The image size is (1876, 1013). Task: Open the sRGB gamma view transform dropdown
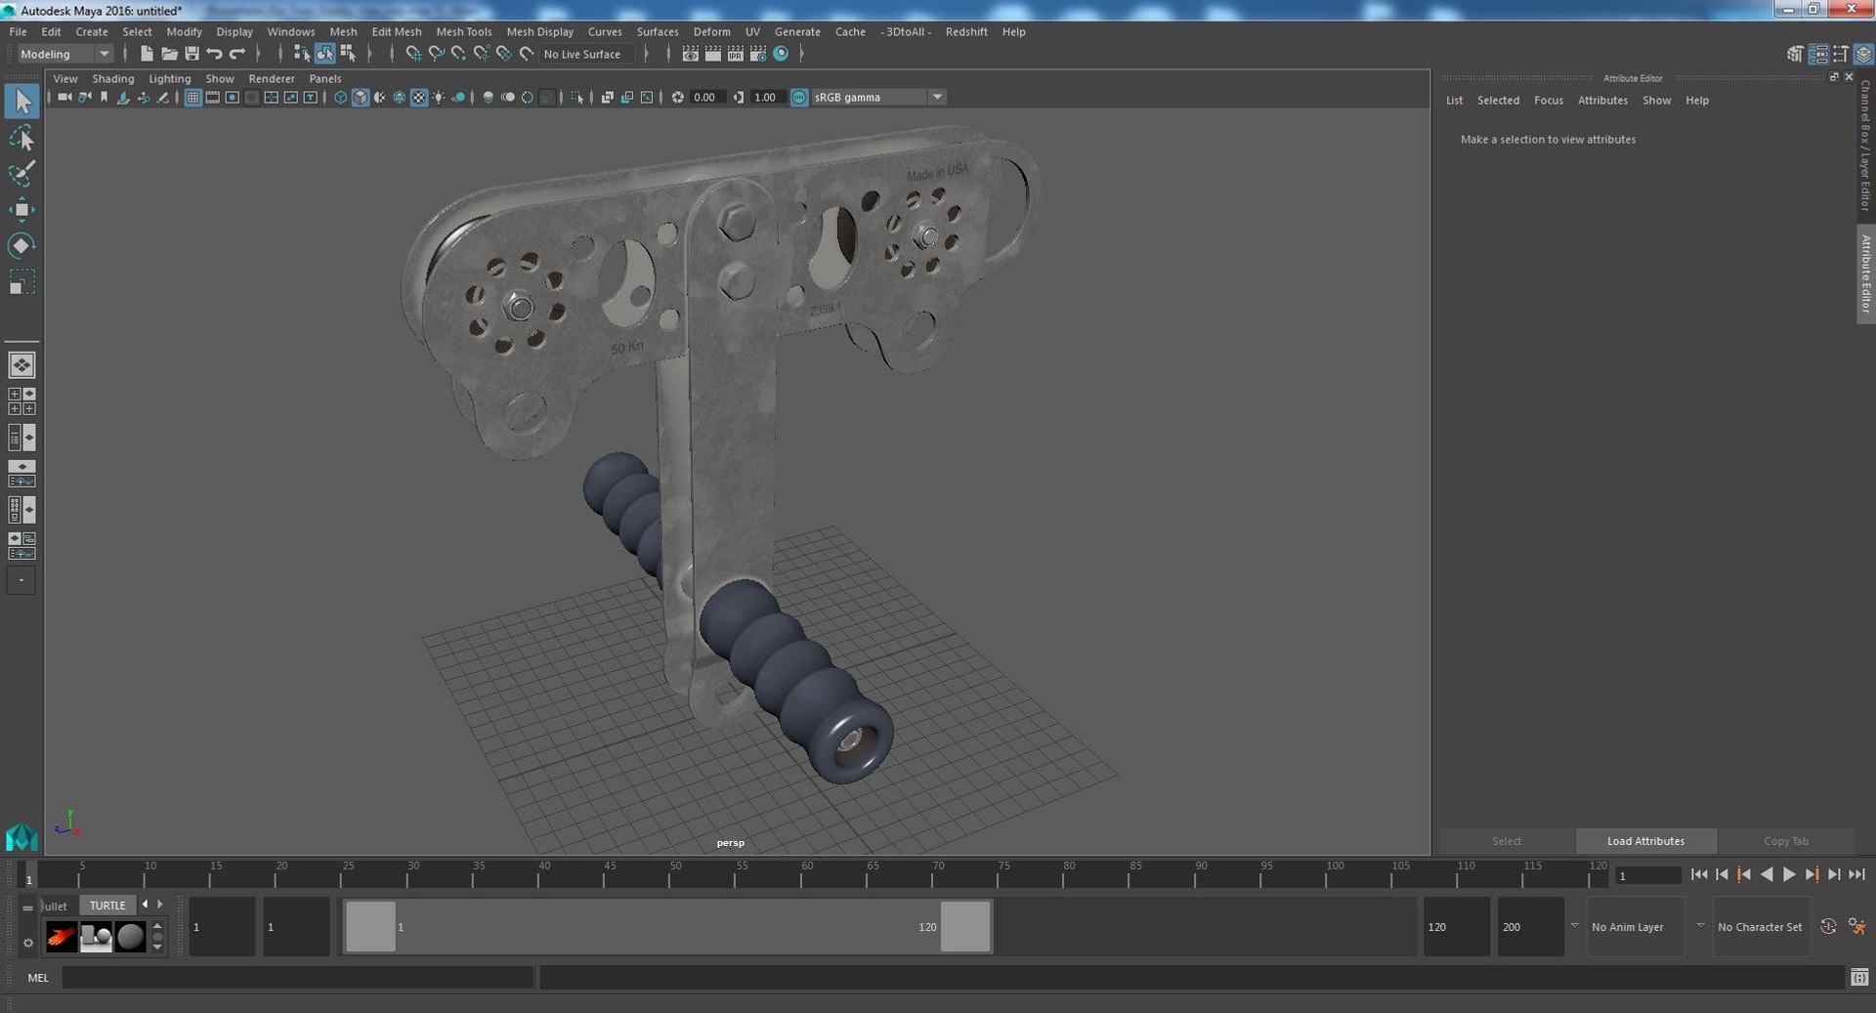coord(877,98)
